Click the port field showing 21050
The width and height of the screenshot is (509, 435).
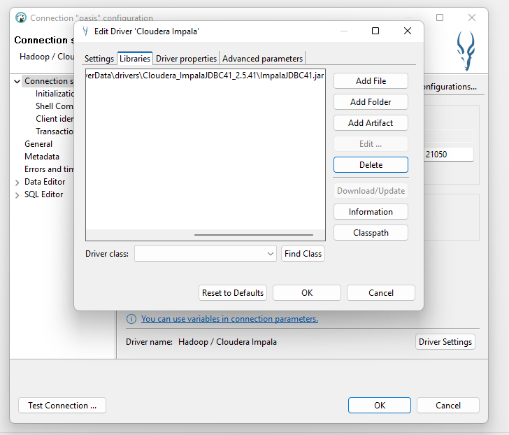coord(449,154)
